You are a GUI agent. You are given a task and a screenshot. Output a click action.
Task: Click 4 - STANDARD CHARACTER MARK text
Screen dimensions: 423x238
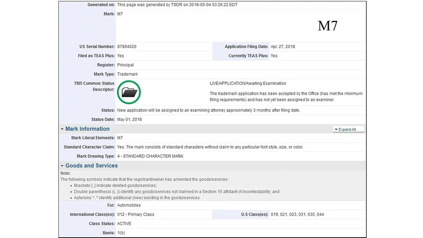tap(150, 156)
